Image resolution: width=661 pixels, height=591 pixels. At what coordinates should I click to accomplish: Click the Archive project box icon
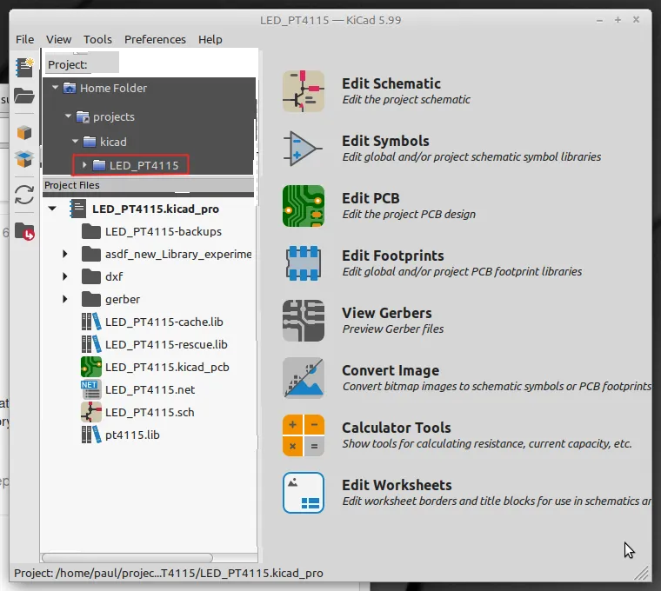point(24,133)
